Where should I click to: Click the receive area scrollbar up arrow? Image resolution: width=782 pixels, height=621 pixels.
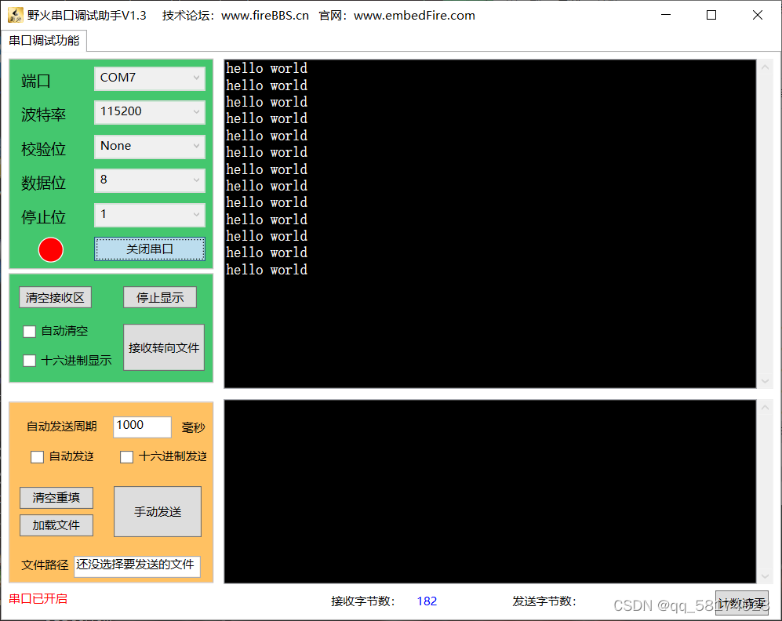(x=766, y=67)
